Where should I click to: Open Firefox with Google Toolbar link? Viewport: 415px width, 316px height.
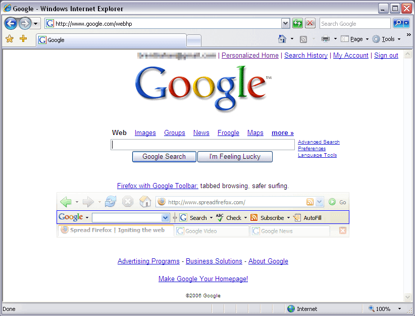158,186
